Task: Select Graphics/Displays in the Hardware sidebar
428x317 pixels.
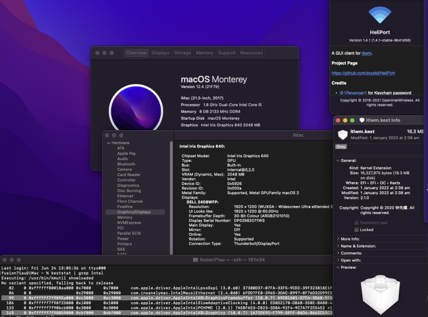Action: (135, 212)
